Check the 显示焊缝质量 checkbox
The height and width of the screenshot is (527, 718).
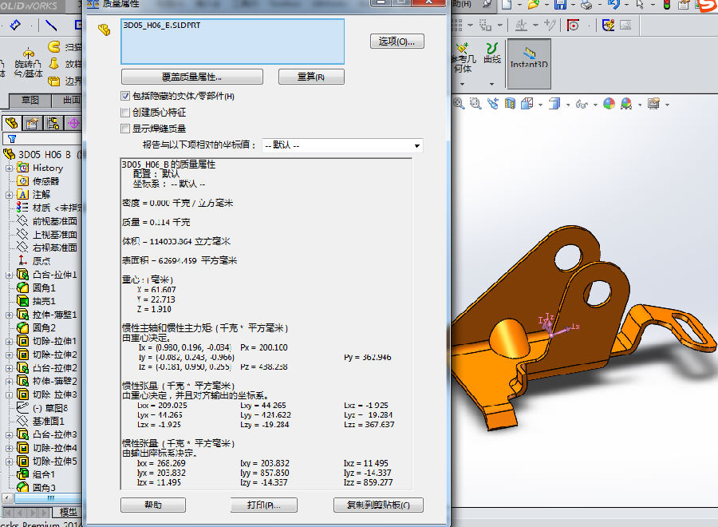click(x=125, y=129)
